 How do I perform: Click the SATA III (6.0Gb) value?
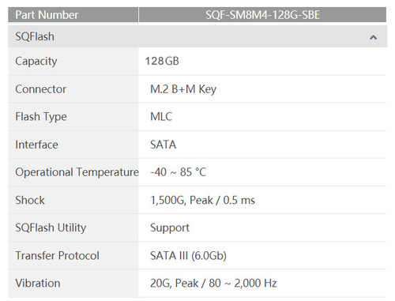(x=188, y=256)
